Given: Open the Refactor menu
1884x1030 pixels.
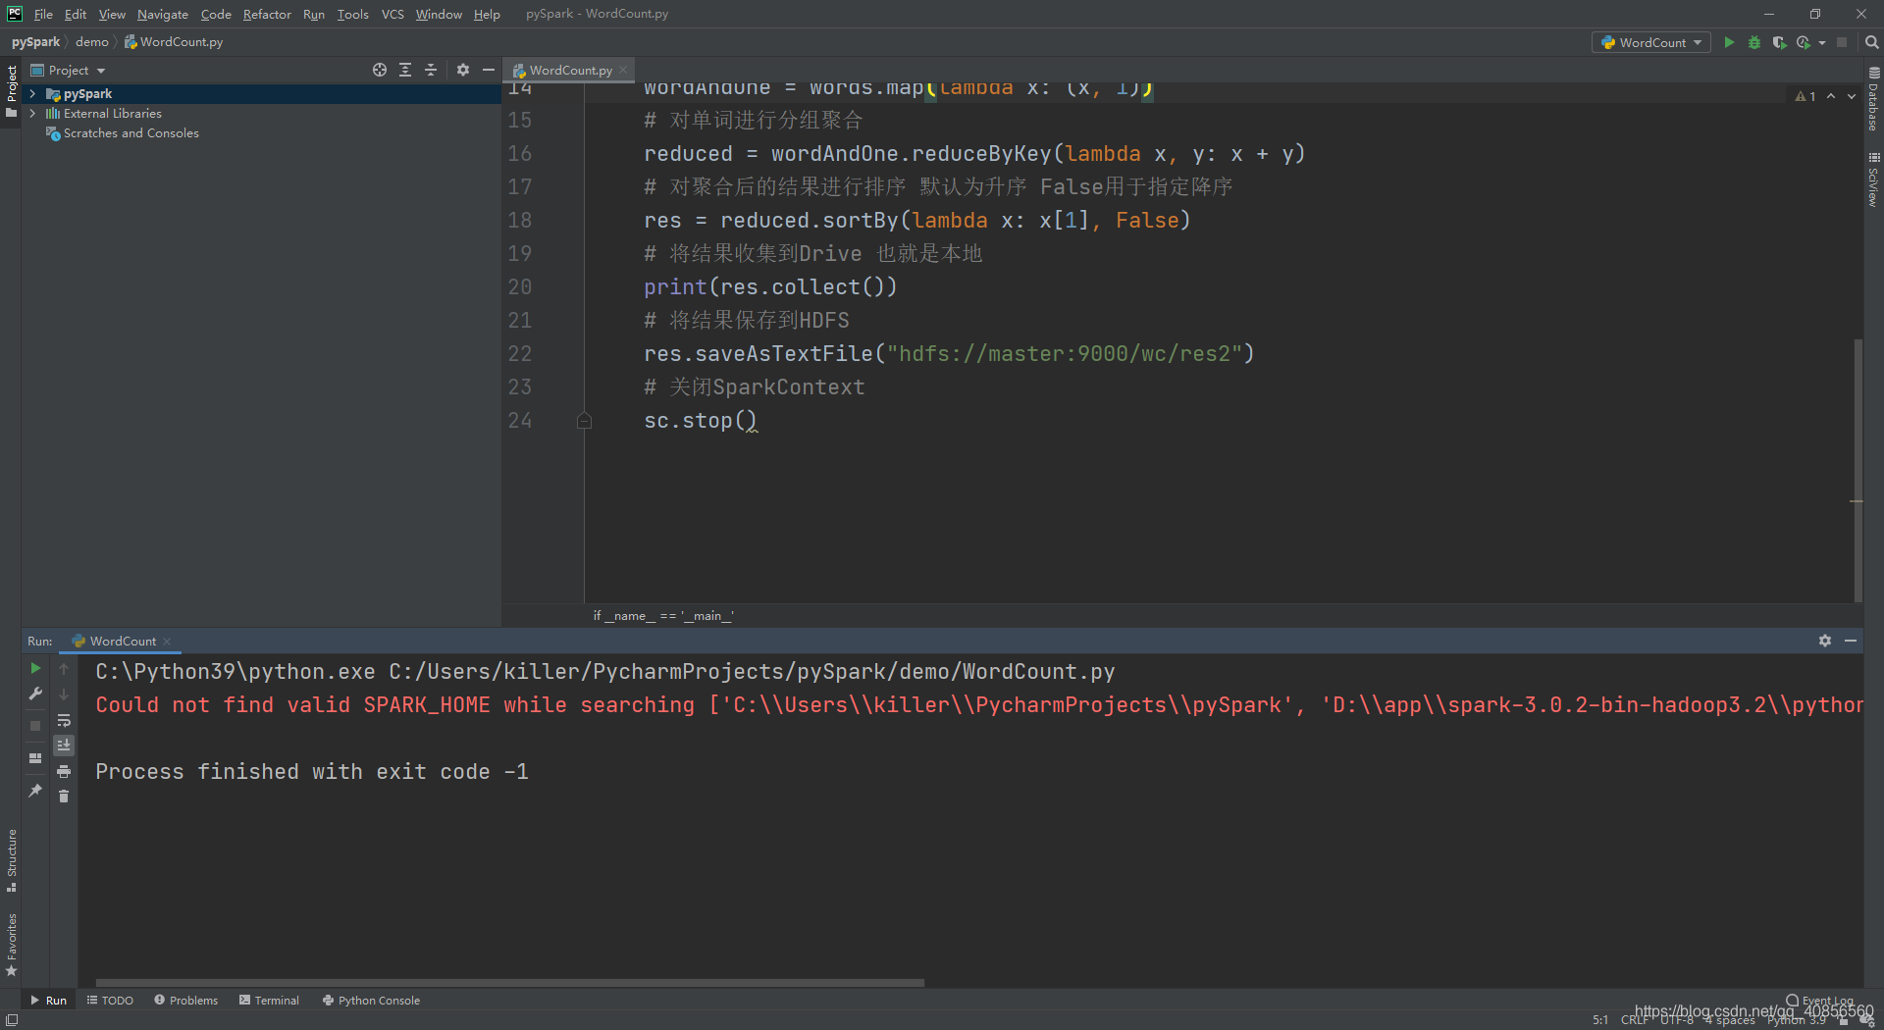Looking at the screenshot, I should pos(267,14).
